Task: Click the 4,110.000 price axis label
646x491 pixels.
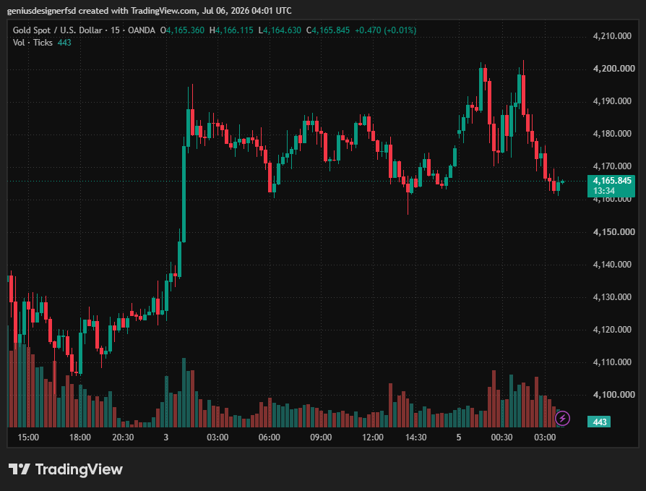Action: [x=612, y=362]
